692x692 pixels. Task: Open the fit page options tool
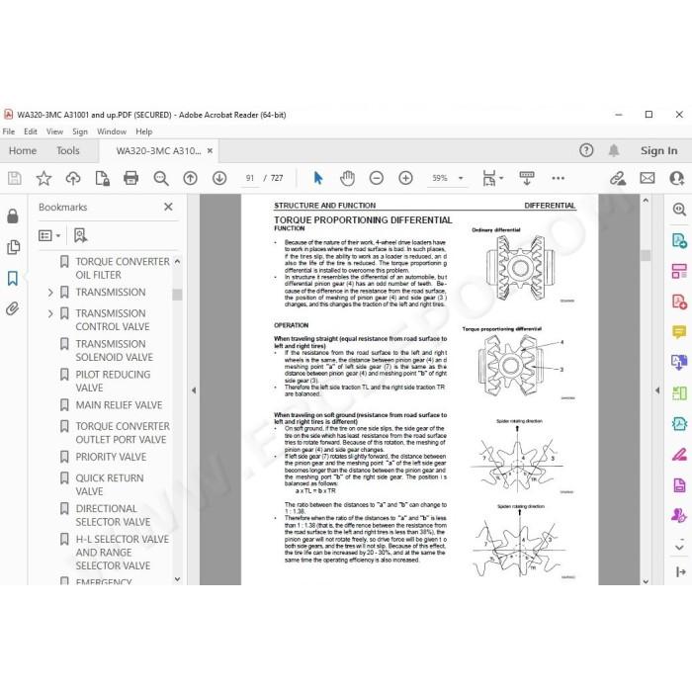pos(489,178)
